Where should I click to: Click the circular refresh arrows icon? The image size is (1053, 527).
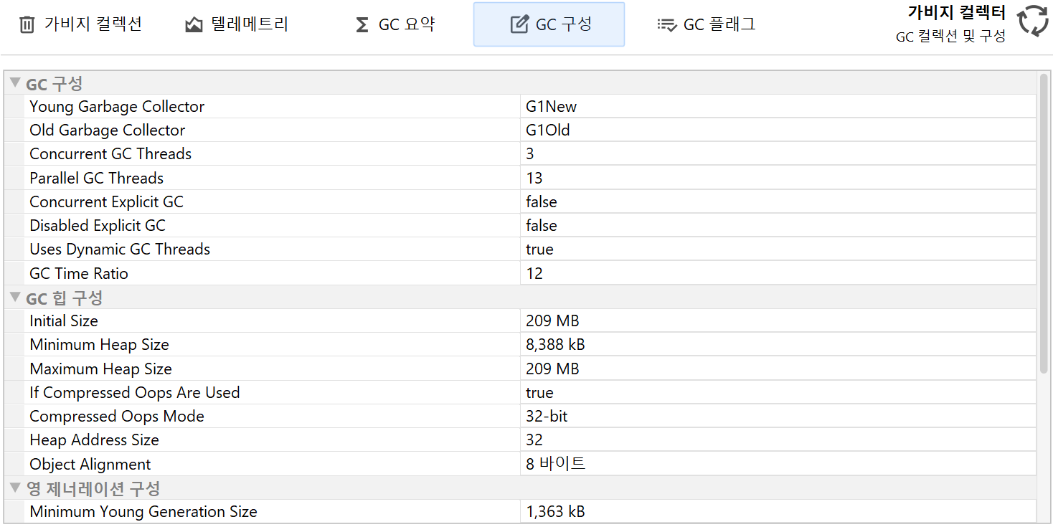1033,21
